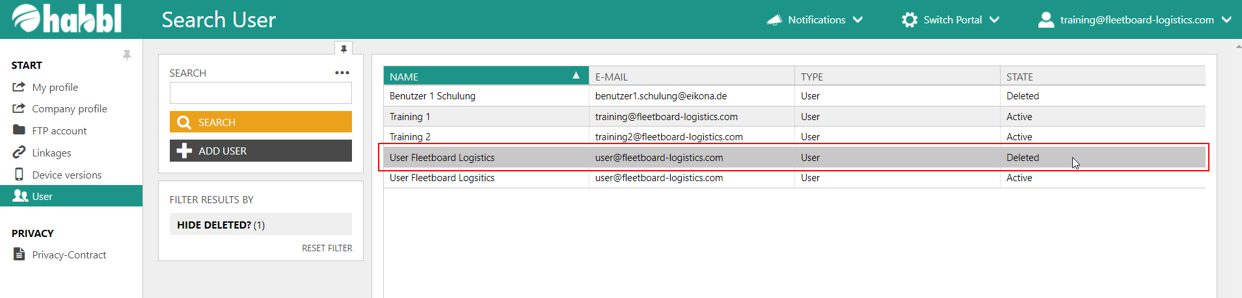Toggle the Hide Deleted filter
Viewport: 1242px width, 298px height.
[x=260, y=225]
